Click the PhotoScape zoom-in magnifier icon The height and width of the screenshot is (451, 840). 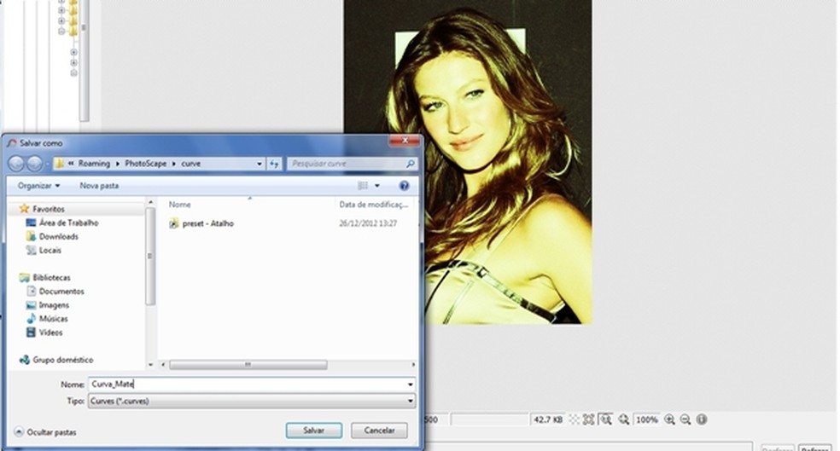click(669, 419)
